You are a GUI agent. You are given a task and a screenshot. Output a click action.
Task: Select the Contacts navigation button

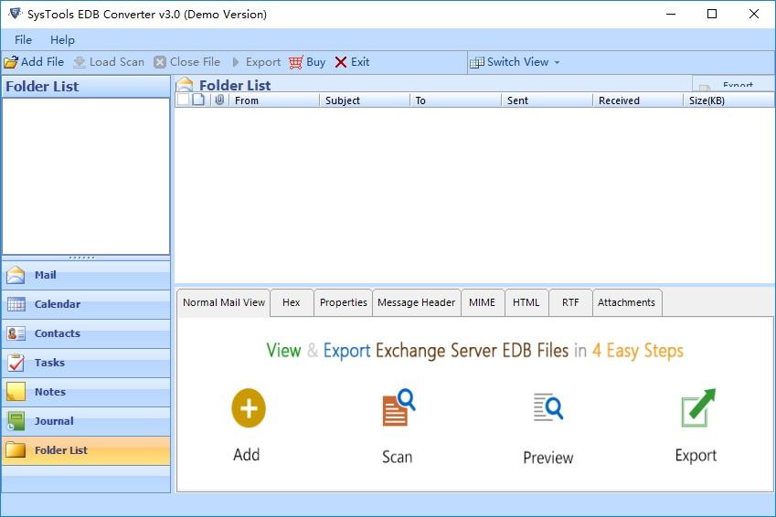point(86,333)
